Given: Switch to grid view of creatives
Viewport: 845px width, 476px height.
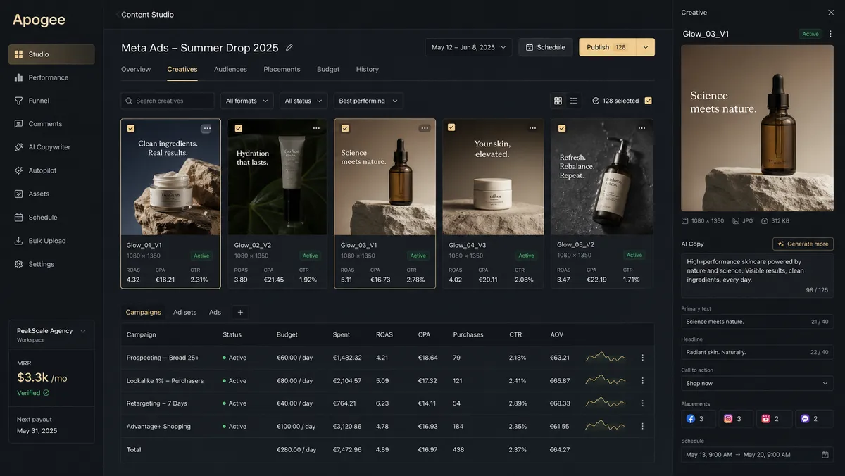Looking at the screenshot, I should click(558, 101).
